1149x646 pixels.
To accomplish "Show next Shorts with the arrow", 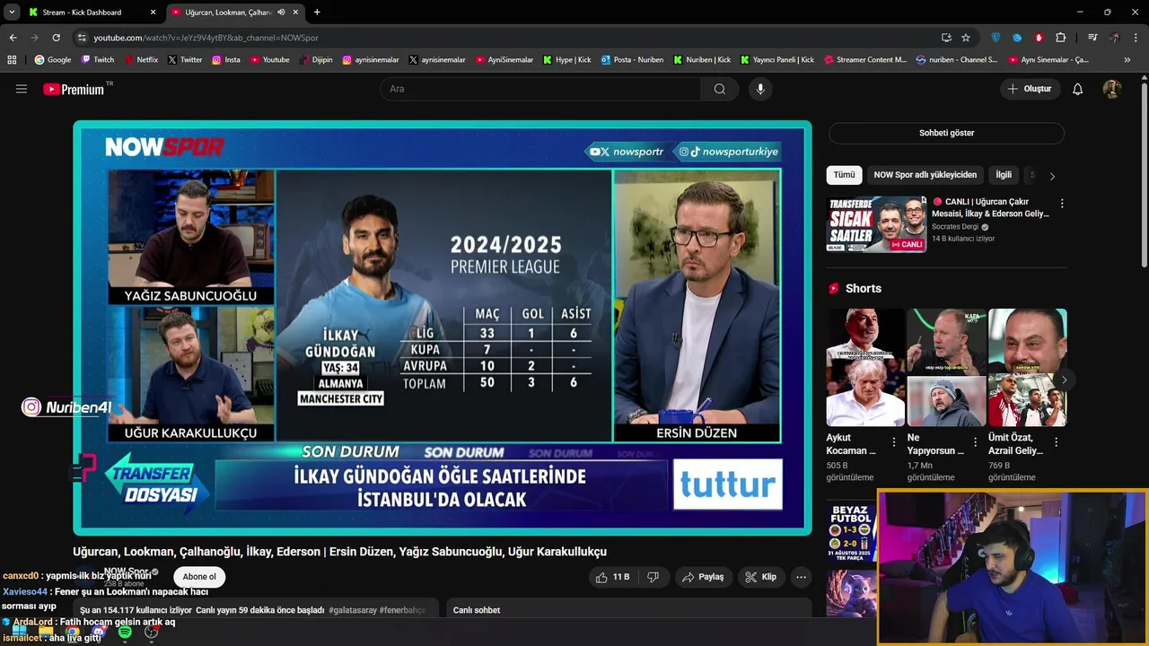I will click(1064, 380).
